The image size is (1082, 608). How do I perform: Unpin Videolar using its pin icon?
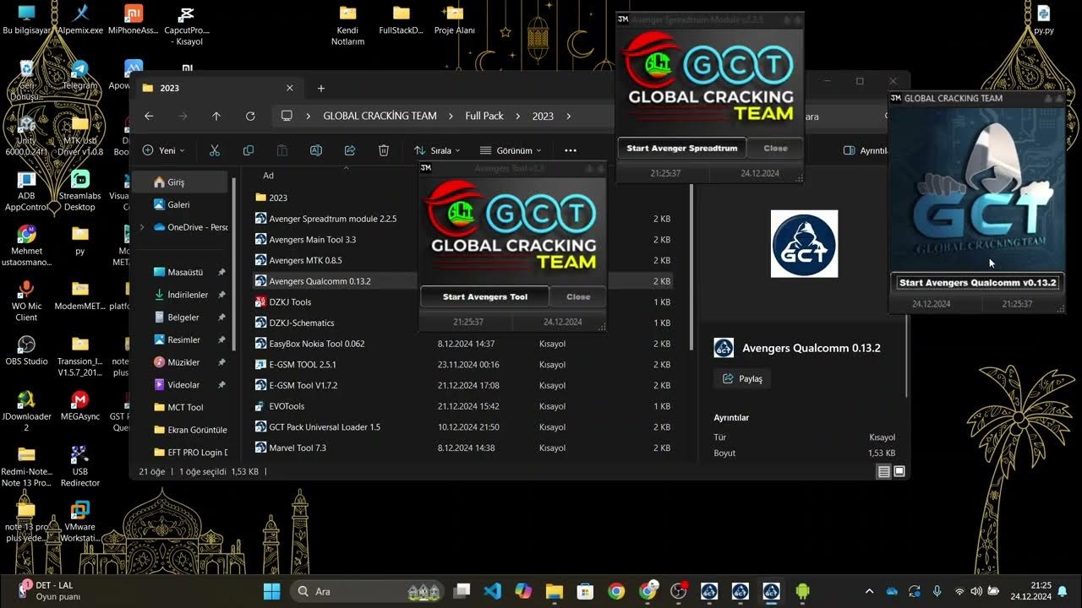tap(221, 384)
